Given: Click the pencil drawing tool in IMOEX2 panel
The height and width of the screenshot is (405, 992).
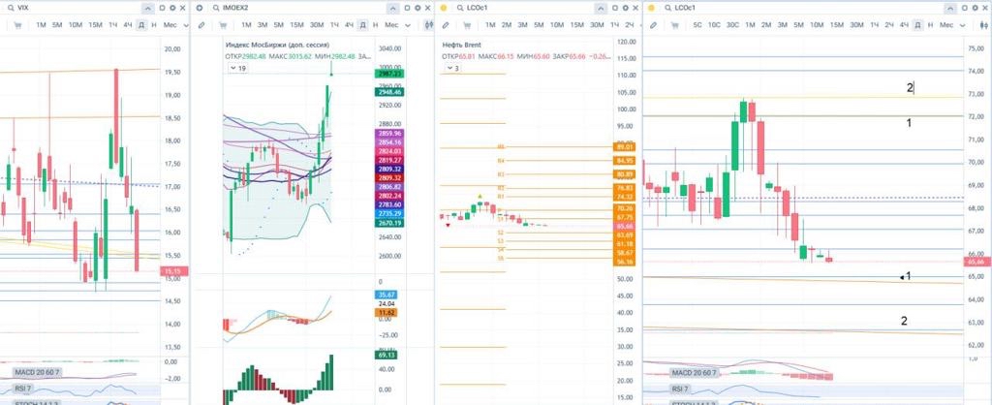Looking at the screenshot, I should tap(201, 23).
